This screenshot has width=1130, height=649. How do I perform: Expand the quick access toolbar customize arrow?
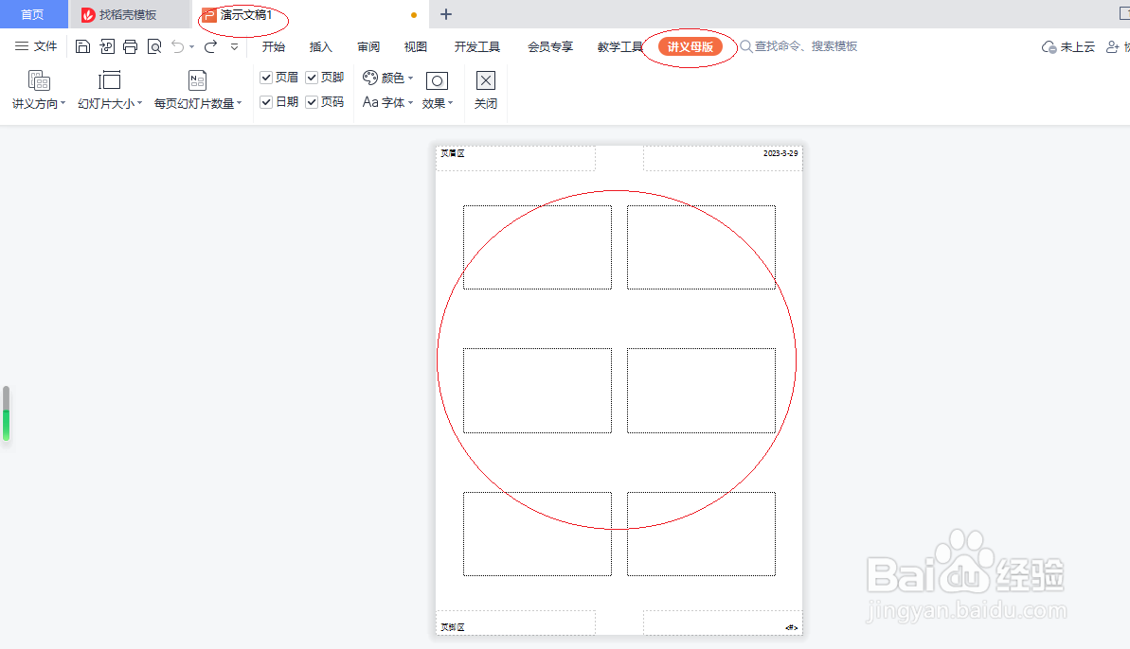234,46
